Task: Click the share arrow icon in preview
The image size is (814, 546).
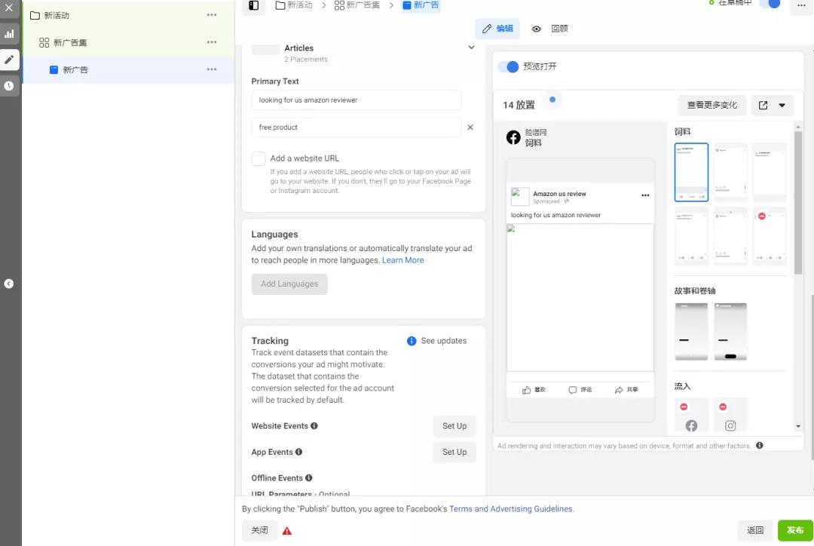Action: tap(619, 390)
